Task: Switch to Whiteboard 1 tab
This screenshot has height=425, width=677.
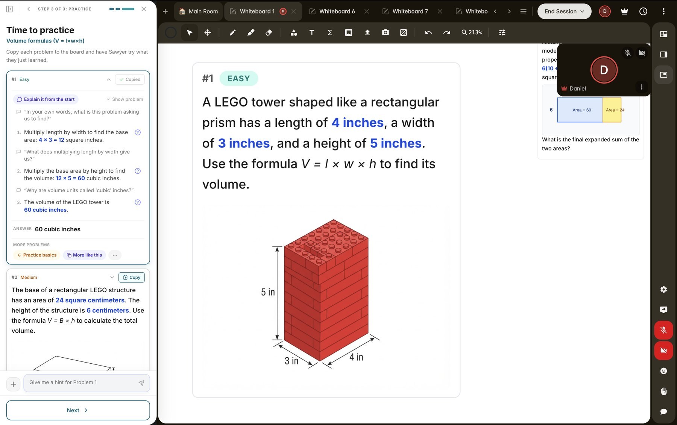Action: 257,11
